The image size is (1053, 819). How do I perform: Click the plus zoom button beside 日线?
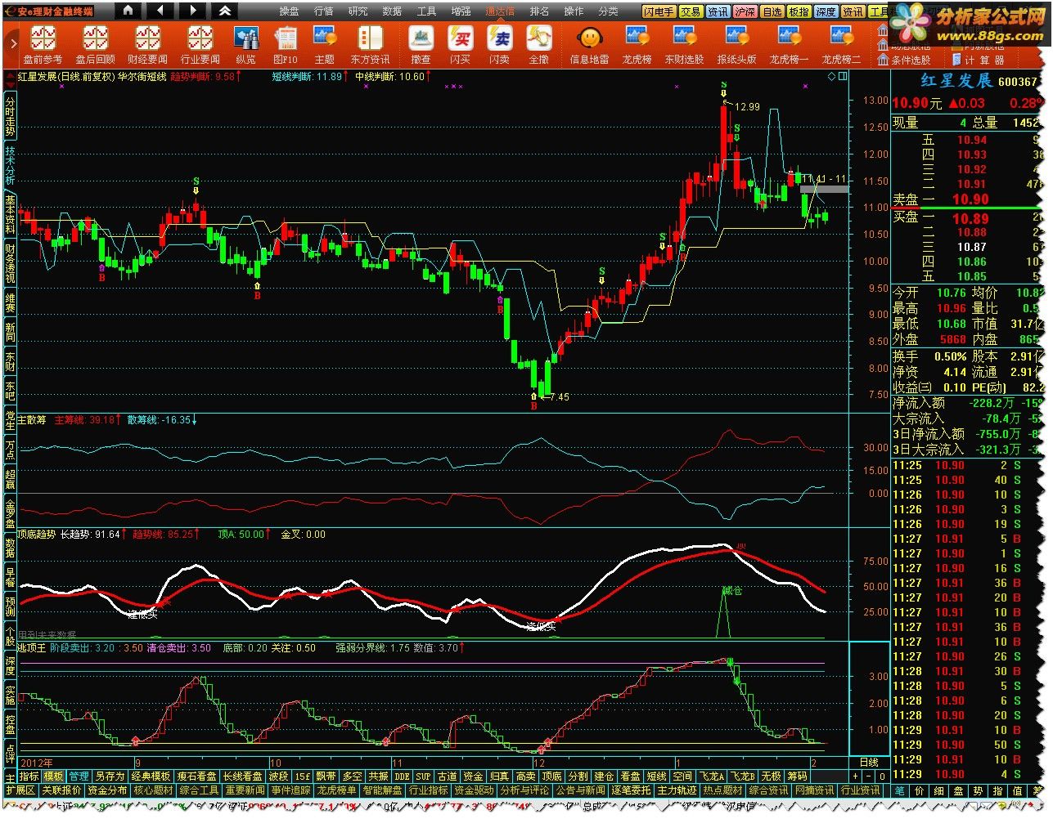click(856, 776)
